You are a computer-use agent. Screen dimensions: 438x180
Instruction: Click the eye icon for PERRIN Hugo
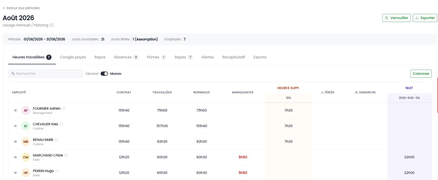16,173
